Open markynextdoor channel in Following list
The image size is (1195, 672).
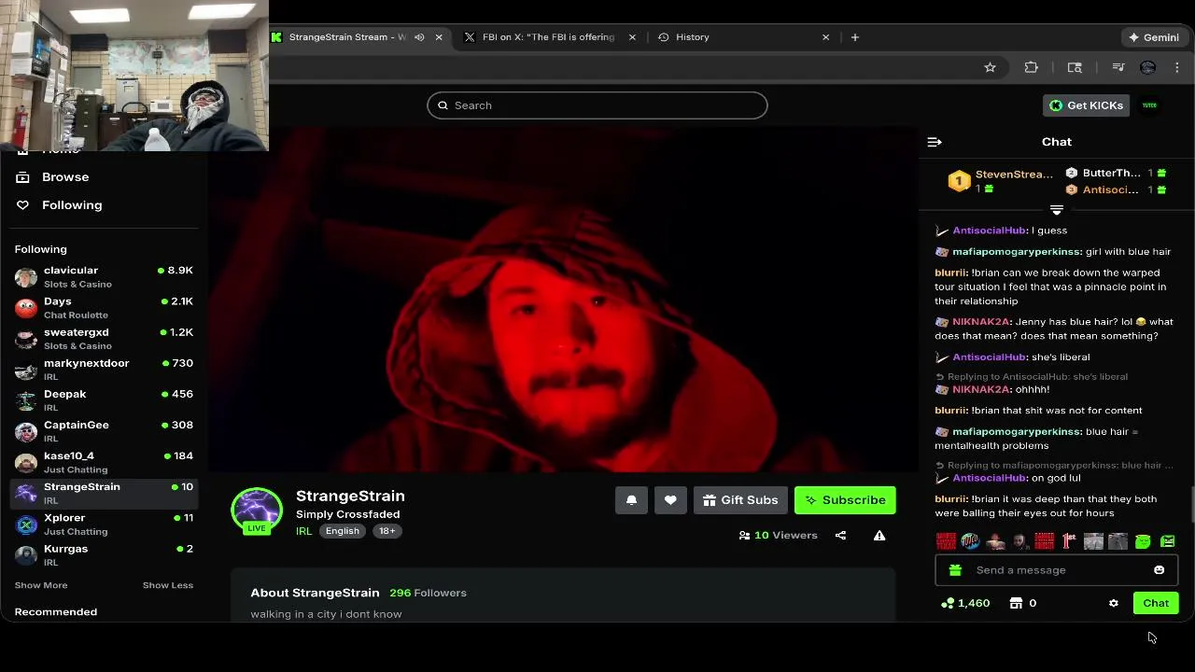tap(104, 370)
